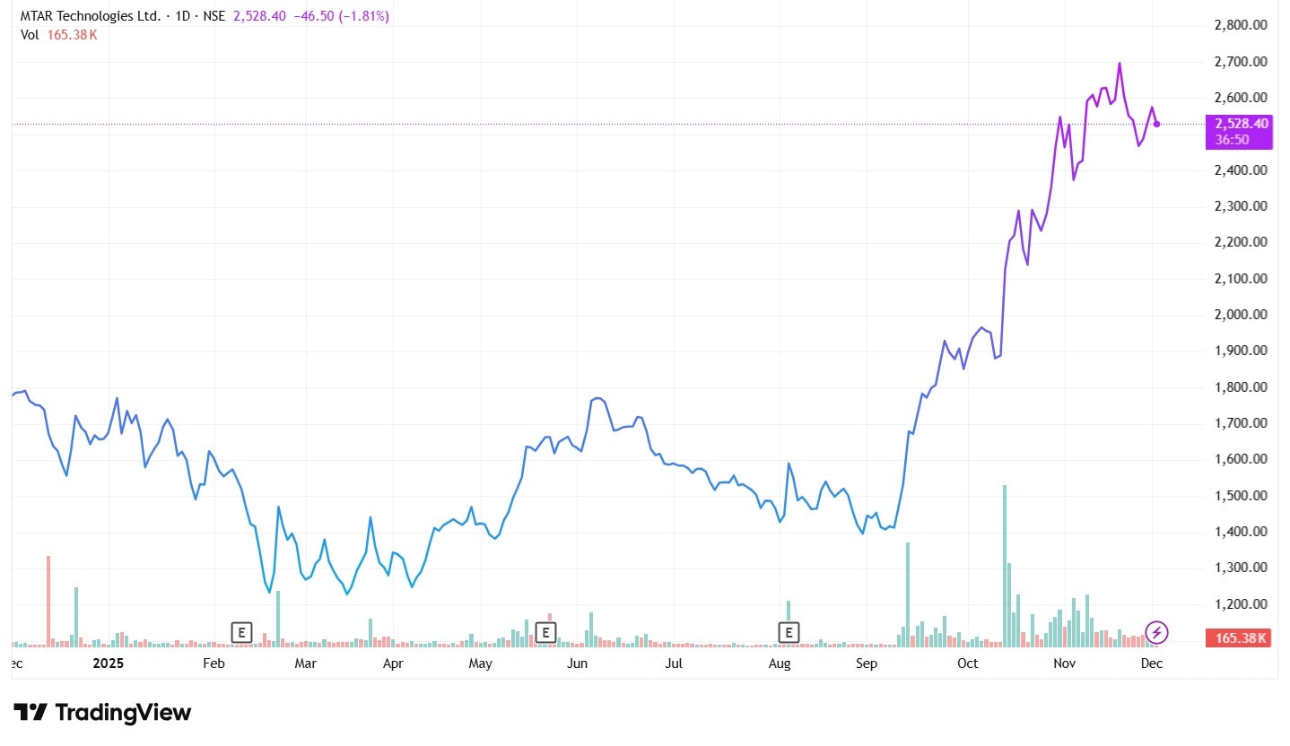Click the purple 2,528.40 current price tag
The width and height of the screenshot is (1290, 746).
tap(1241, 124)
